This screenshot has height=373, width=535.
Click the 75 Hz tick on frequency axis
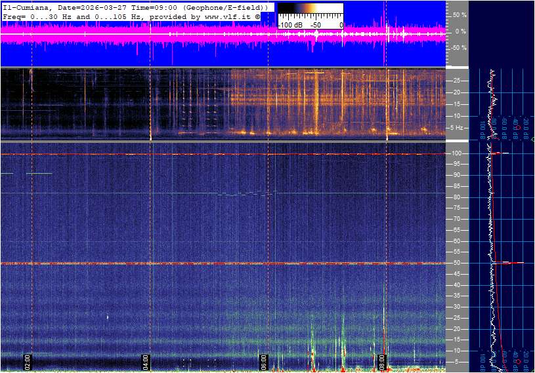(456, 208)
